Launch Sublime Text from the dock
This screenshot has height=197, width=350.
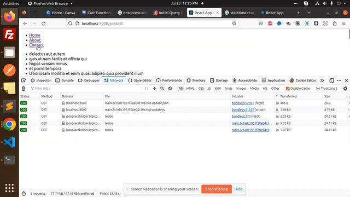(9, 106)
